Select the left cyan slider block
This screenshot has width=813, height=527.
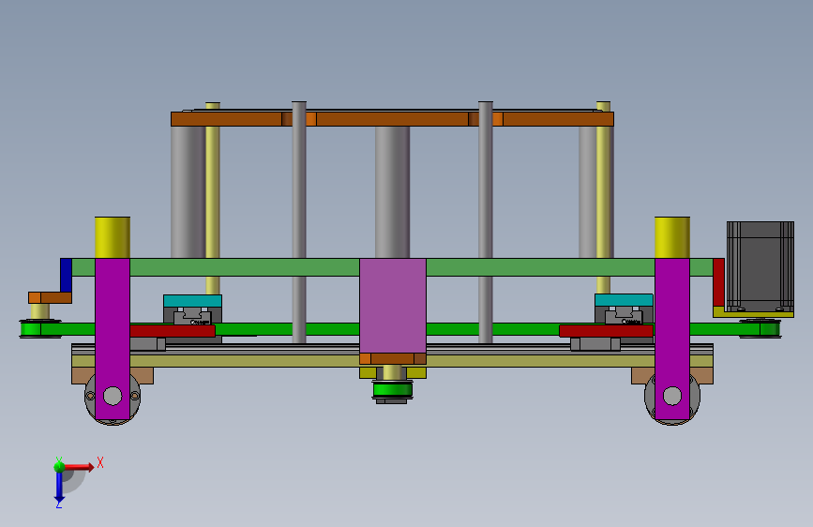coord(192,301)
